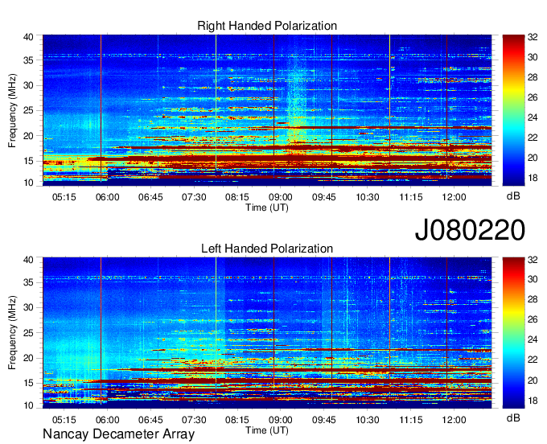This screenshot has width=547, height=444.
Task: Click the J080220 label
Action: [470, 229]
